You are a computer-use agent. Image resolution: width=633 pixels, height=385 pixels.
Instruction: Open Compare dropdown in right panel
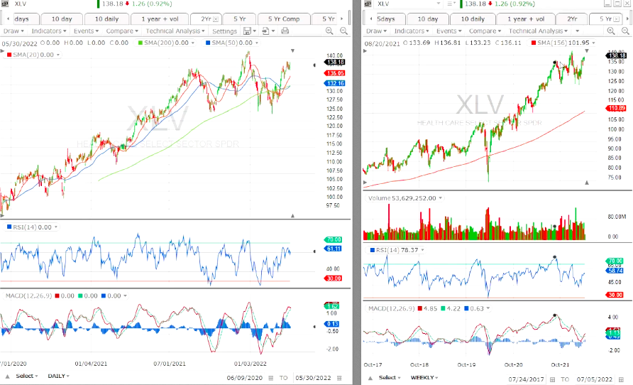pyautogui.click(x=485, y=31)
